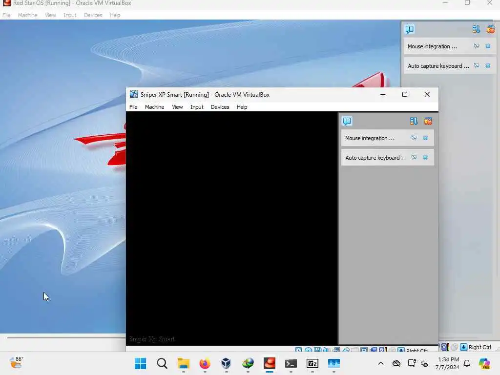Viewport: 500px width, 375px height.
Task: Dismiss Red Star Mouse integration notification
Action: [488, 46]
